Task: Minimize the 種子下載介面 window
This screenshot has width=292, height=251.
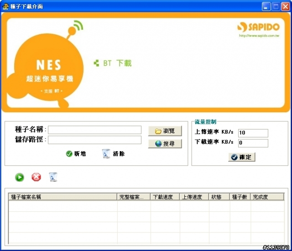Action: [x=266, y=6]
